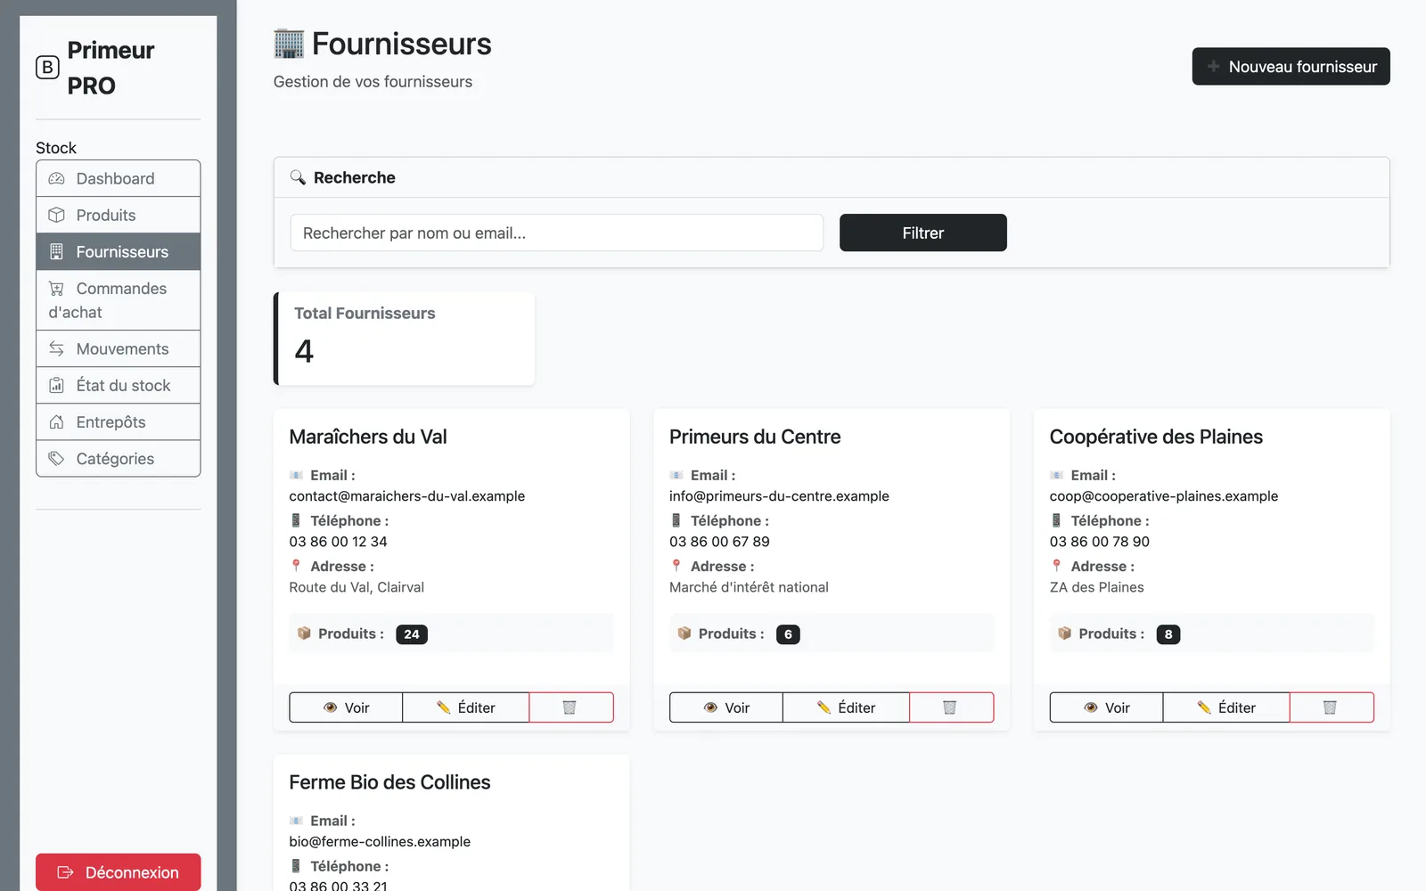Edit the Maraîchers du Val supplier
The height and width of the screenshot is (891, 1426).
coord(466,707)
